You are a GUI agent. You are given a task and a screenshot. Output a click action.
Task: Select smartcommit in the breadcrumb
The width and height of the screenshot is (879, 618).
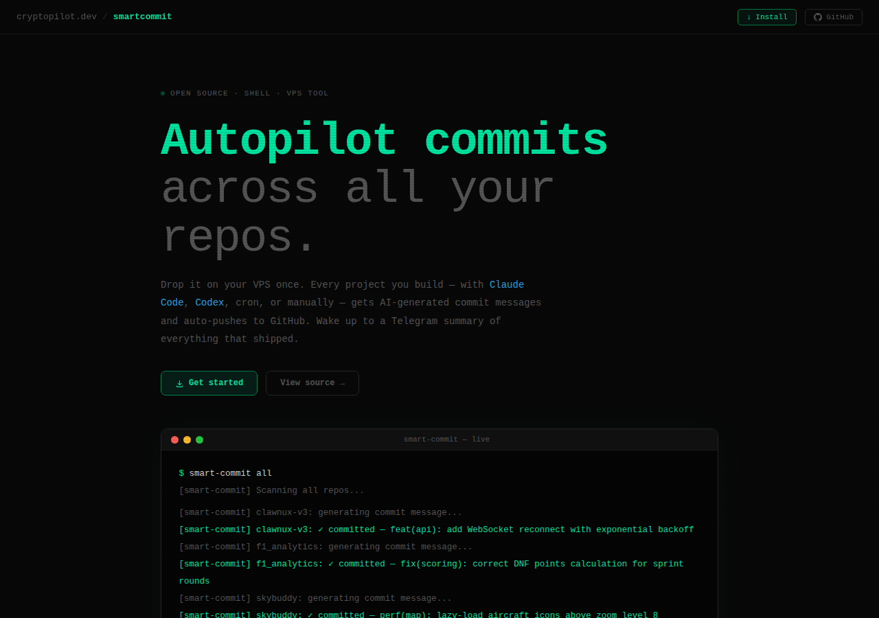pyautogui.click(x=142, y=16)
